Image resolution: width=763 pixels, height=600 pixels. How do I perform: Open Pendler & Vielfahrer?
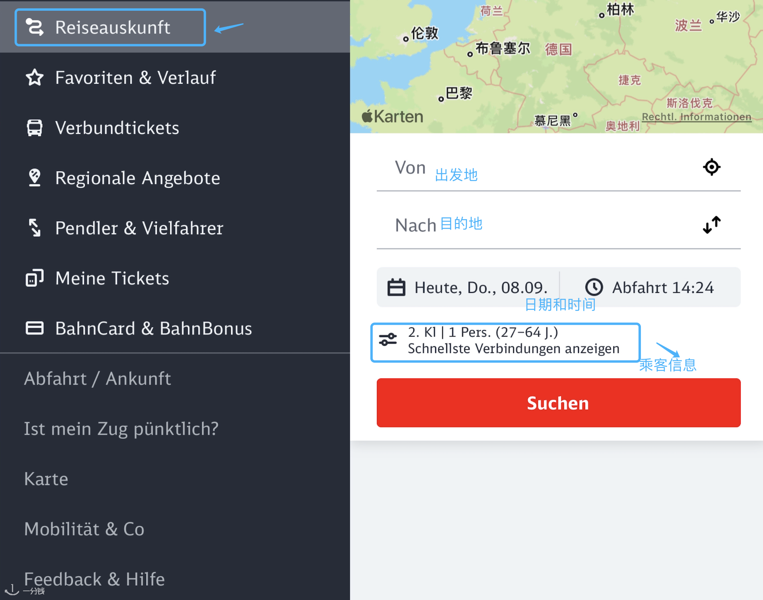coord(175,228)
